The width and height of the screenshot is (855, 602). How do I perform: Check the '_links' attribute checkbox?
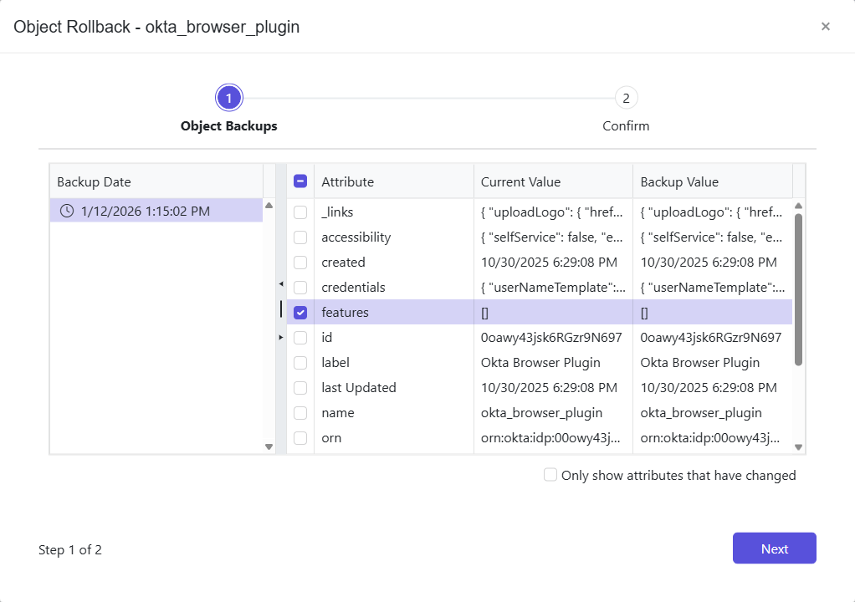click(x=300, y=212)
